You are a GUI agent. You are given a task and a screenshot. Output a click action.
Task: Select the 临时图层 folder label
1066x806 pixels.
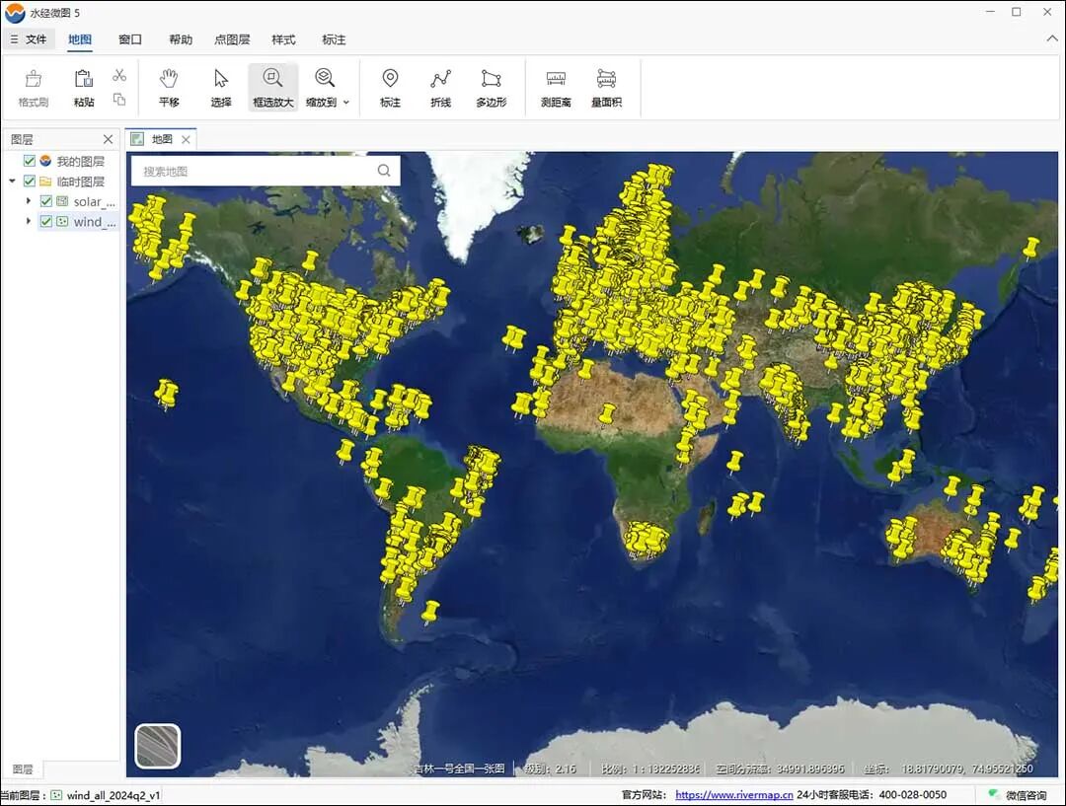pos(80,182)
